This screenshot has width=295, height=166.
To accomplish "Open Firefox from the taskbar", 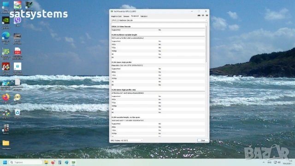I will tap(53, 162).
